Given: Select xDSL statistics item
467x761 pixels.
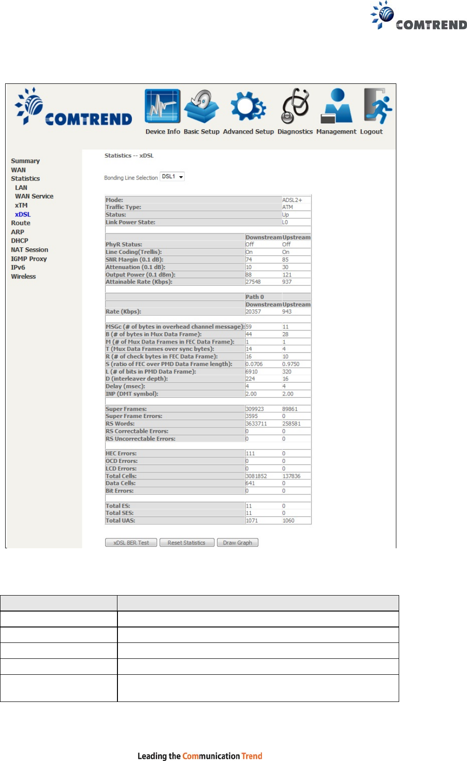Looking at the screenshot, I should (22, 215).
